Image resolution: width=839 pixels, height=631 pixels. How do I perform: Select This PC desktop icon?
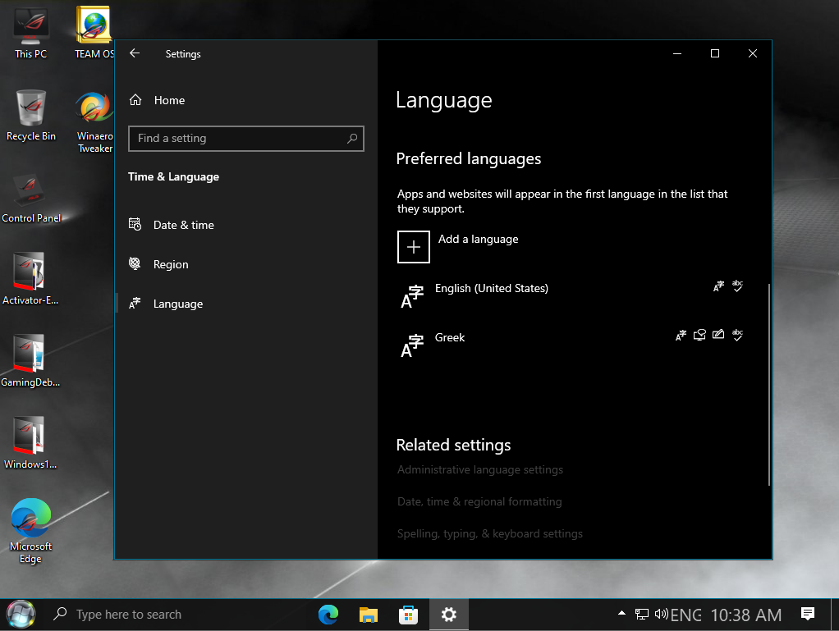[30, 33]
